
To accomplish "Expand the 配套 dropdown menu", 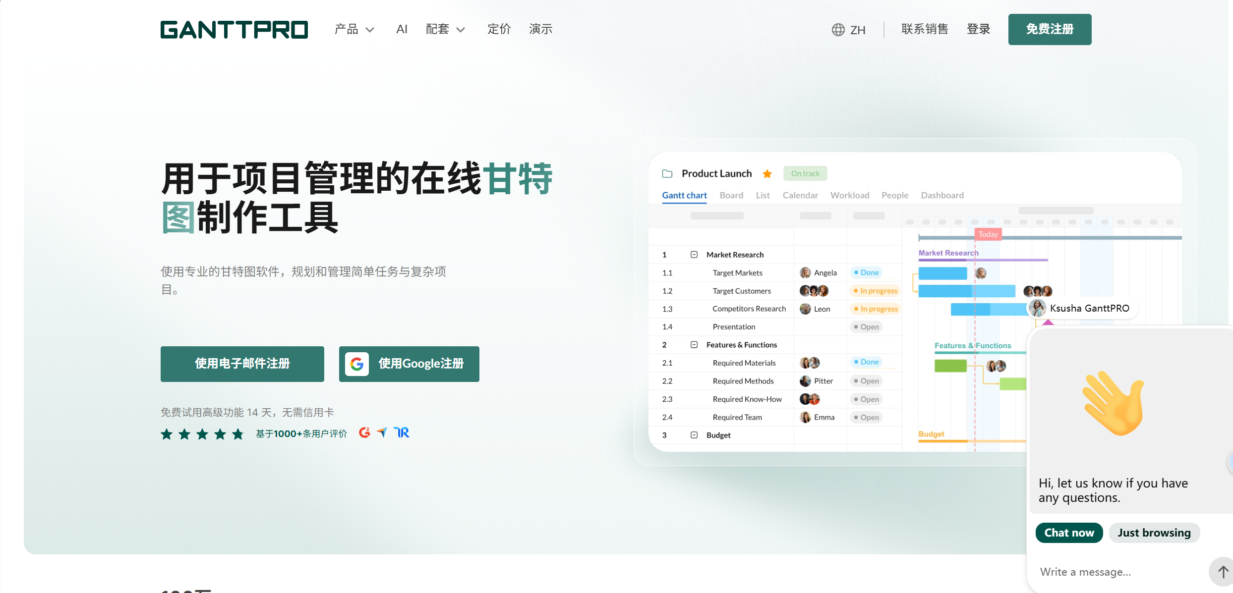I will click(x=445, y=29).
